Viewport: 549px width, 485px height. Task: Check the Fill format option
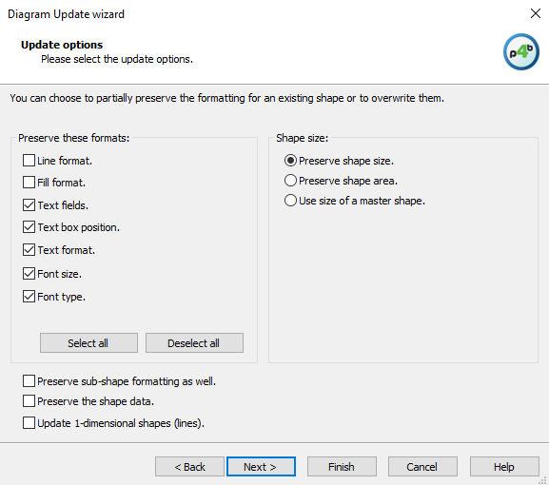coord(29,183)
